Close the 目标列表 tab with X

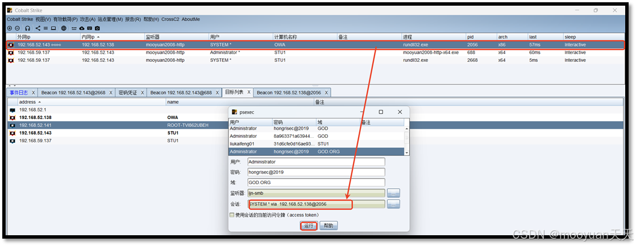tap(248, 92)
